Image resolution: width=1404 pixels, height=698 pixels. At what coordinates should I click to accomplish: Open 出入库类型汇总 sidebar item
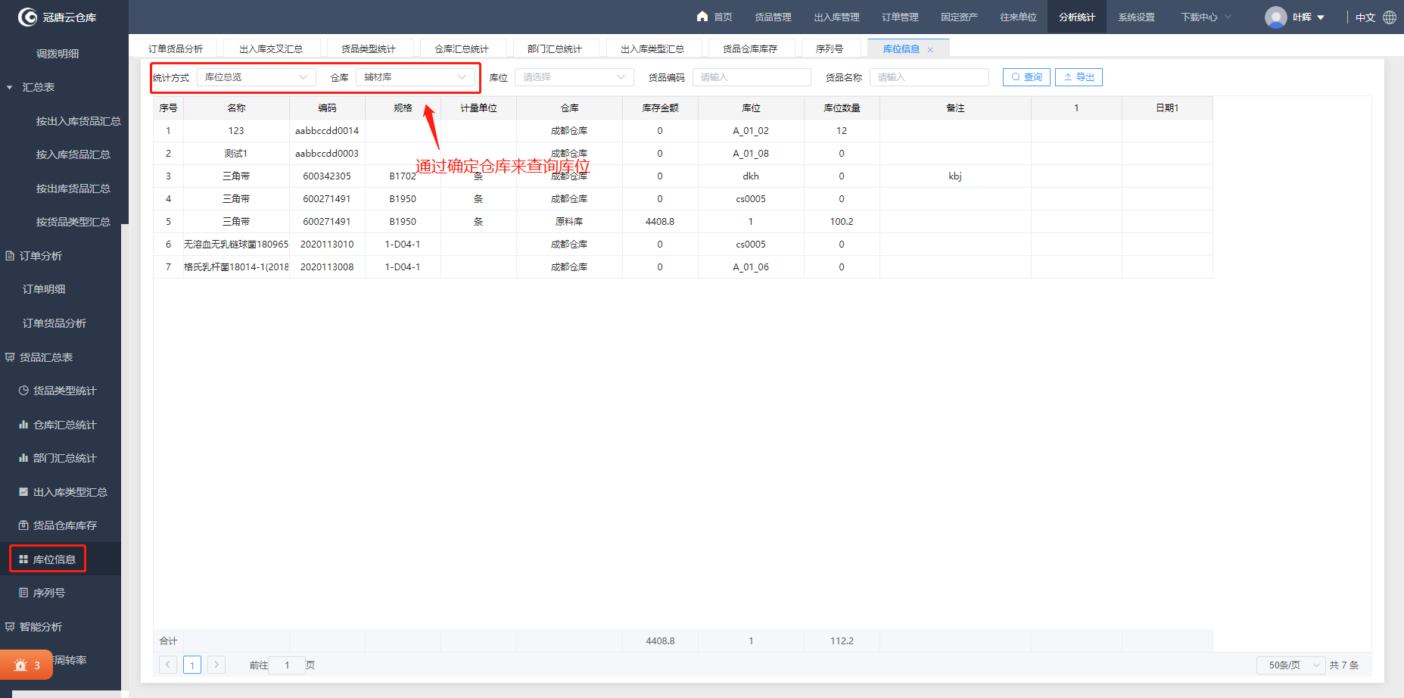(64, 492)
